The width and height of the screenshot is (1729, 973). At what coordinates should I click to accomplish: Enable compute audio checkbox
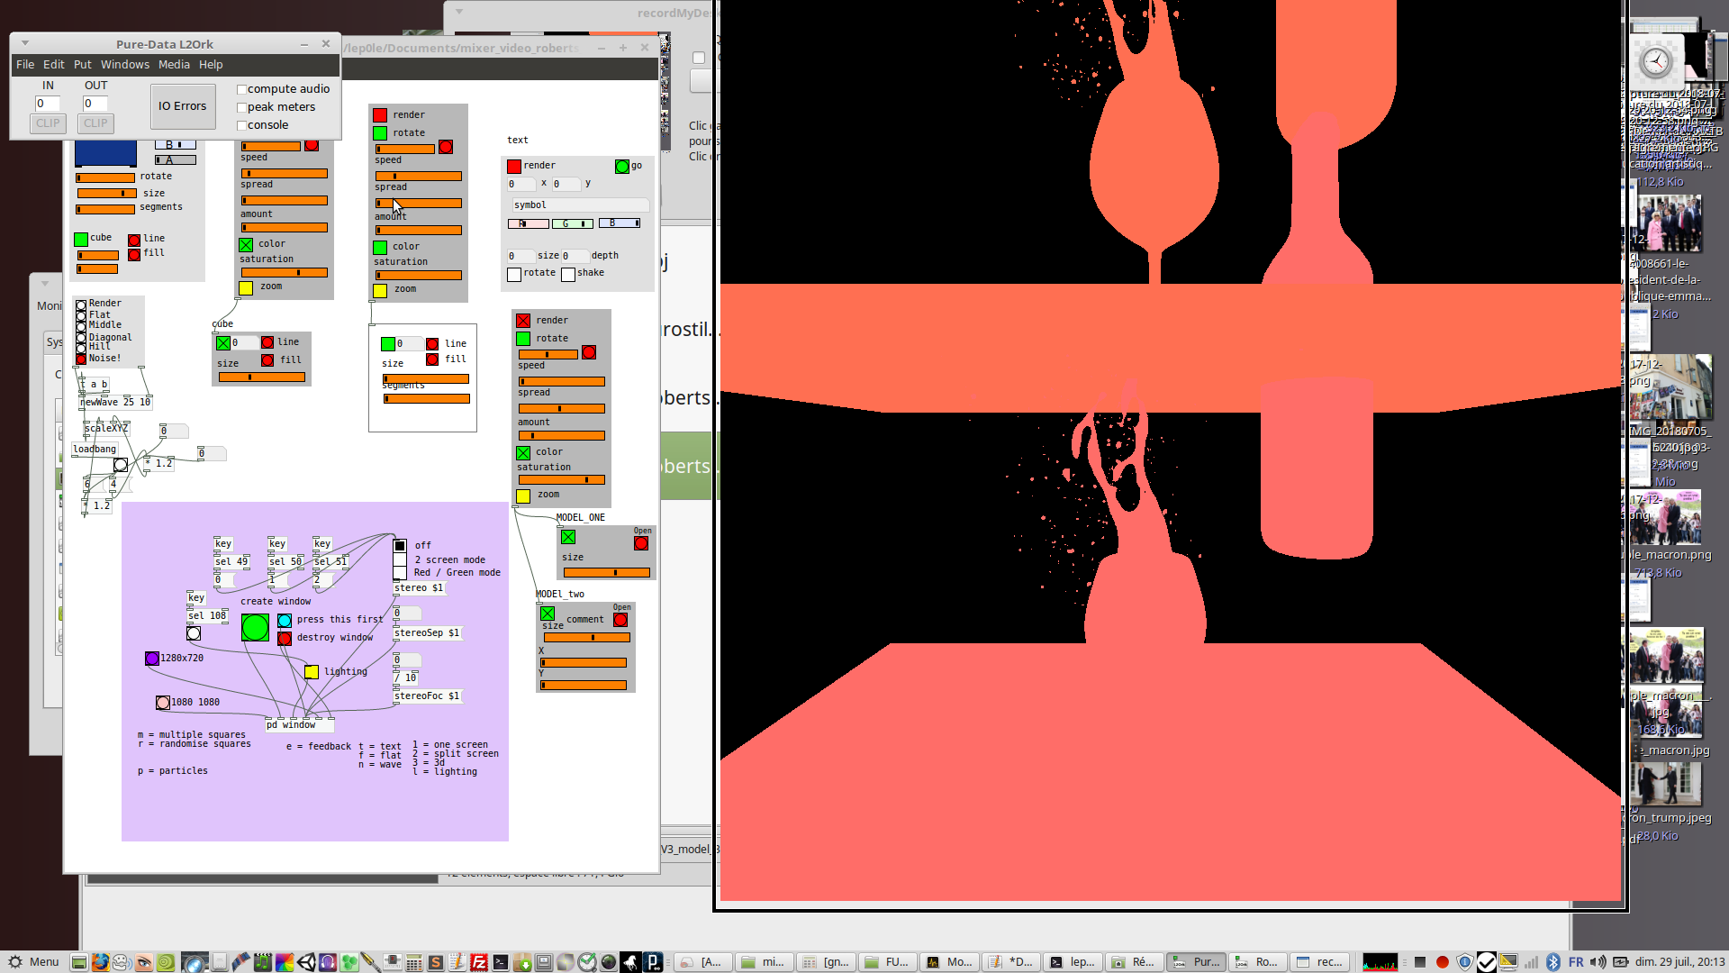tap(241, 89)
